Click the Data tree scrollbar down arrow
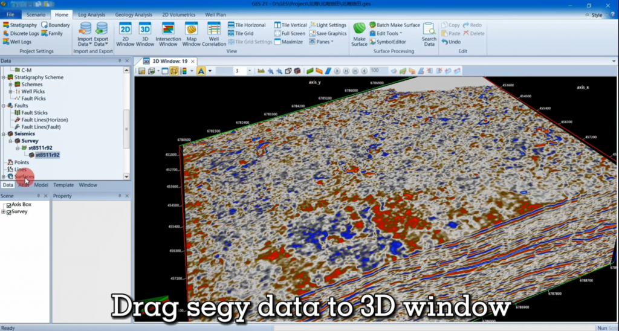This screenshot has height=331, width=619. click(x=126, y=176)
